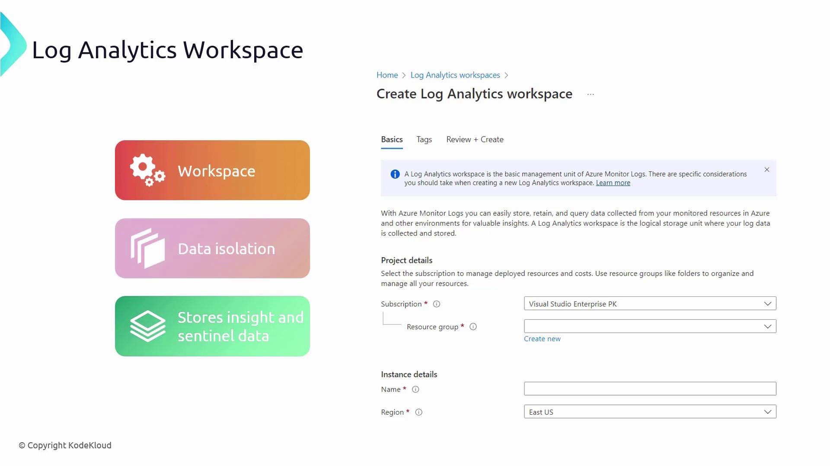Open the Learn more link
The width and height of the screenshot is (830, 466).
613,183
